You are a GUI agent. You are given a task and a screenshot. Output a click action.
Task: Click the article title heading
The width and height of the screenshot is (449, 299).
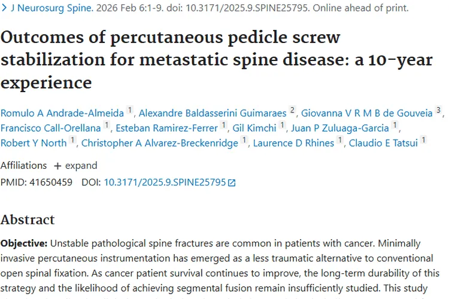click(171, 59)
